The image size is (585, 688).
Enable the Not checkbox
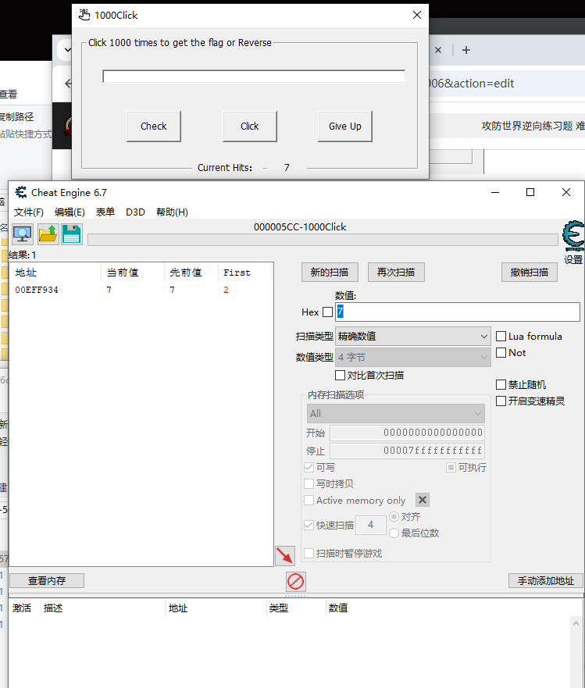coord(501,352)
